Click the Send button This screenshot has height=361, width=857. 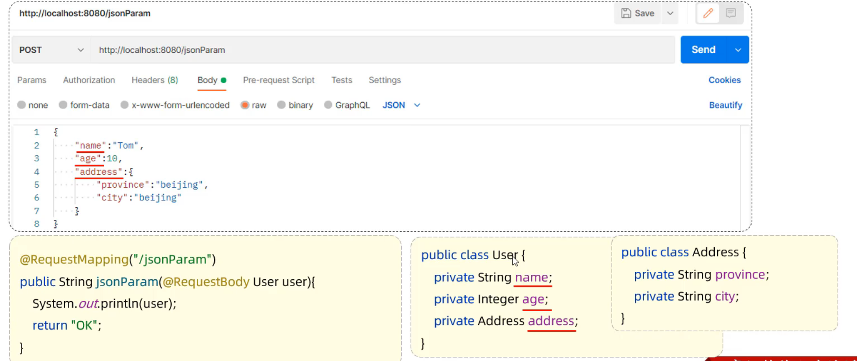click(703, 50)
